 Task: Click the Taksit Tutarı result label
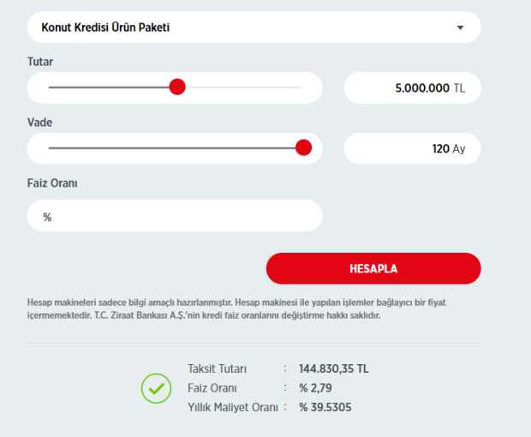pos(217,368)
